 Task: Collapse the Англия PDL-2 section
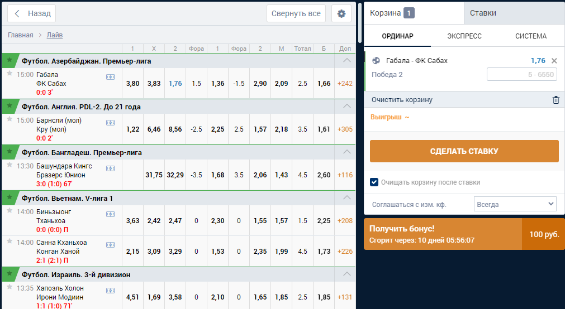pyautogui.click(x=346, y=106)
